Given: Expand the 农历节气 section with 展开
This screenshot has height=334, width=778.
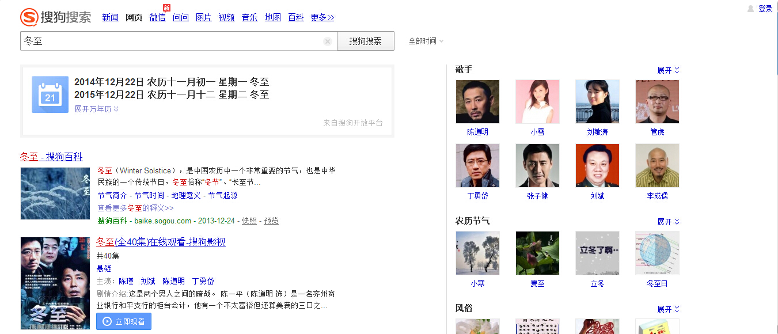Looking at the screenshot, I should coord(668,222).
